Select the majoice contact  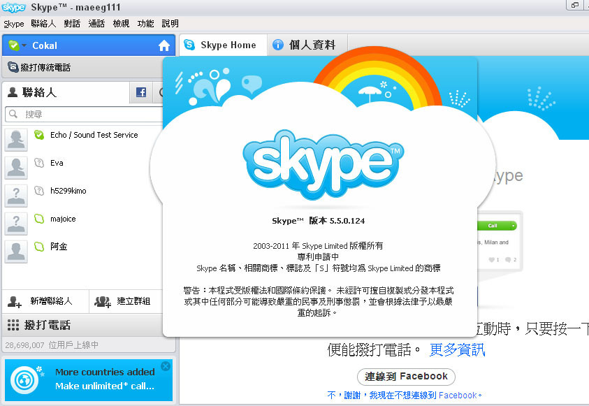click(82, 224)
